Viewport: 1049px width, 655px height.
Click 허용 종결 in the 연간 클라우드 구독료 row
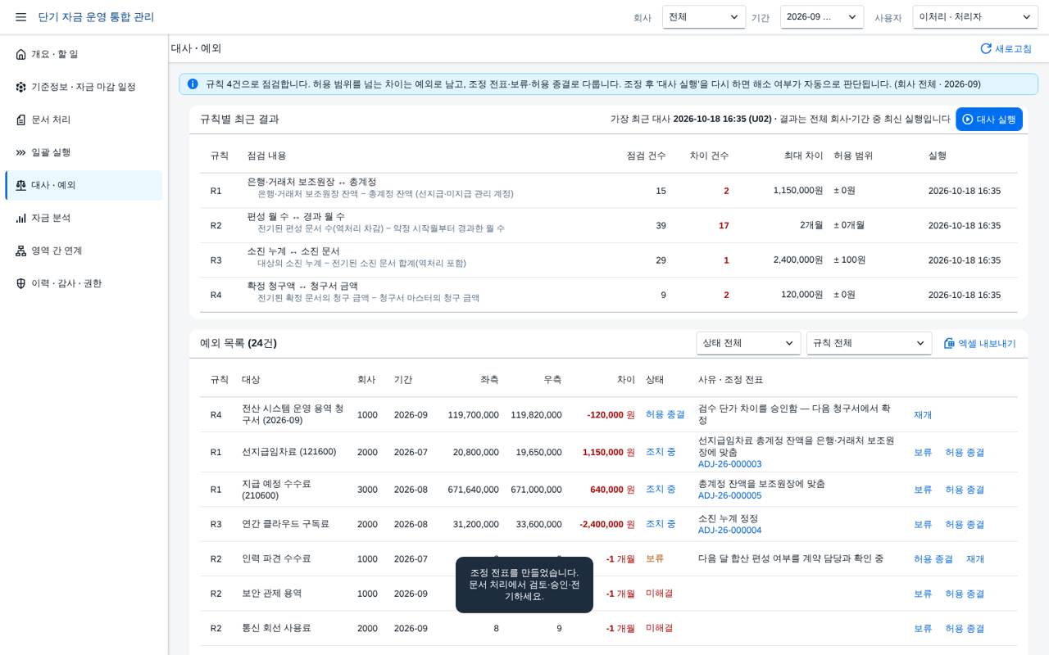click(x=965, y=524)
